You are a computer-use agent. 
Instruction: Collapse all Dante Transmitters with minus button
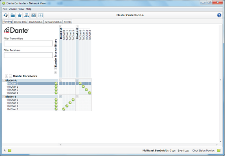[56, 69]
